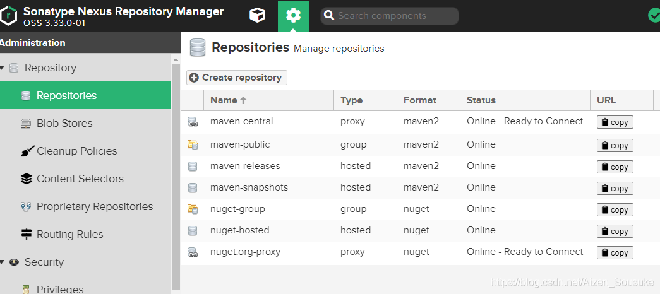
Task: Click the nuget.org-proxy repository icon
Action: pyautogui.click(x=193, y=252)
